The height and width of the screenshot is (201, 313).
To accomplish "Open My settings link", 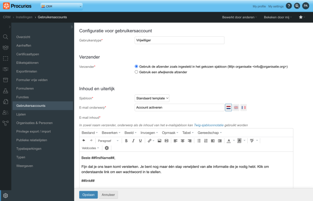I will point(276,6).
